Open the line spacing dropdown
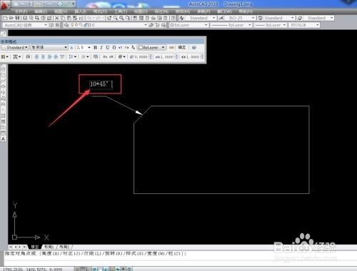The width and height of the screenshot is (357, 271). tap(73, 57)
